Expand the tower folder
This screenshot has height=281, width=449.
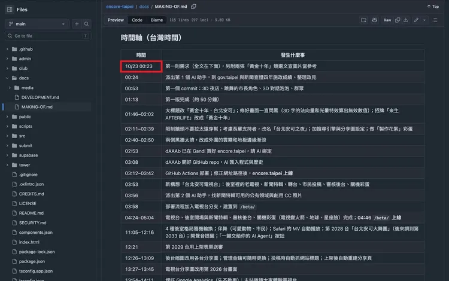(7, 165)
